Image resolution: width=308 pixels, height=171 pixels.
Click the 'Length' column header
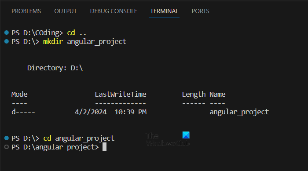coord(194,95)
